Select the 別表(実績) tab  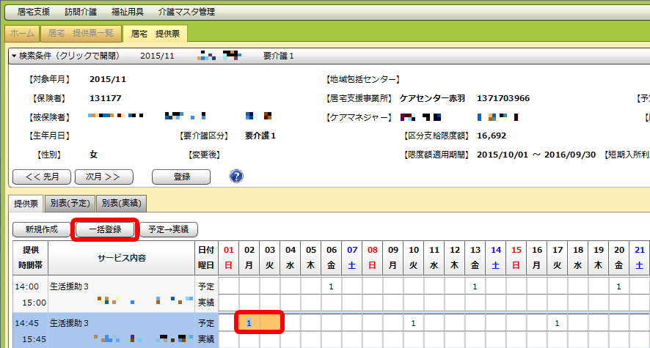pyautogui.click(x=121, y=203)
